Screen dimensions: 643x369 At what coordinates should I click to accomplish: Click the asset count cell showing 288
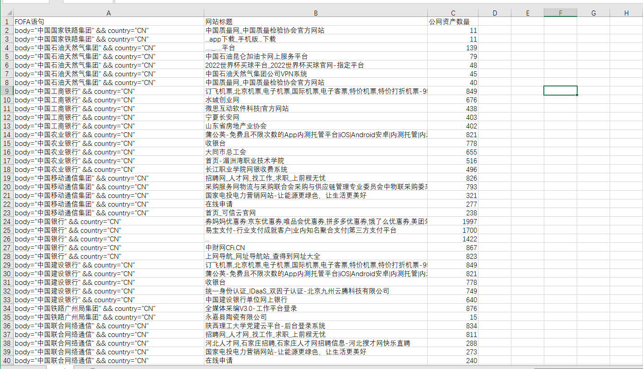[x=453, y=343]
